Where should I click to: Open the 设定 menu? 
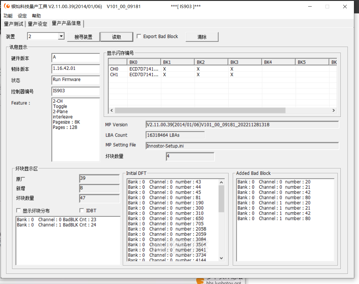click(22, 16)
